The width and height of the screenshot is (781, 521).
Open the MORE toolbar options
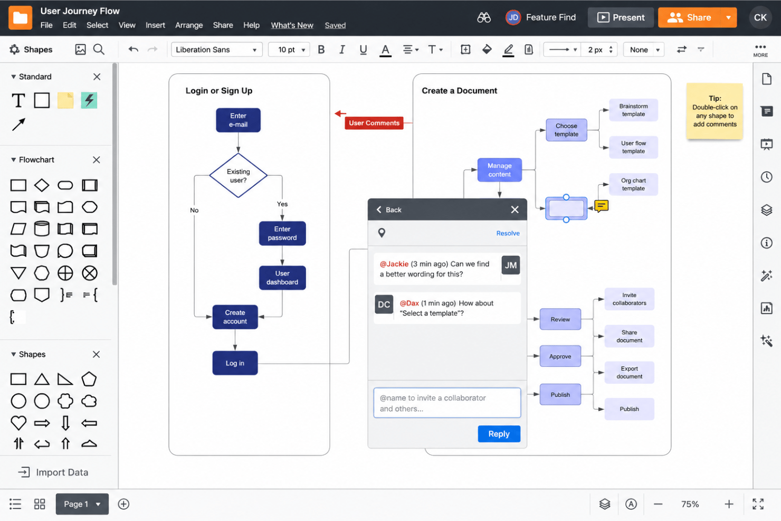pyautogui.click(x=760, y=50)
